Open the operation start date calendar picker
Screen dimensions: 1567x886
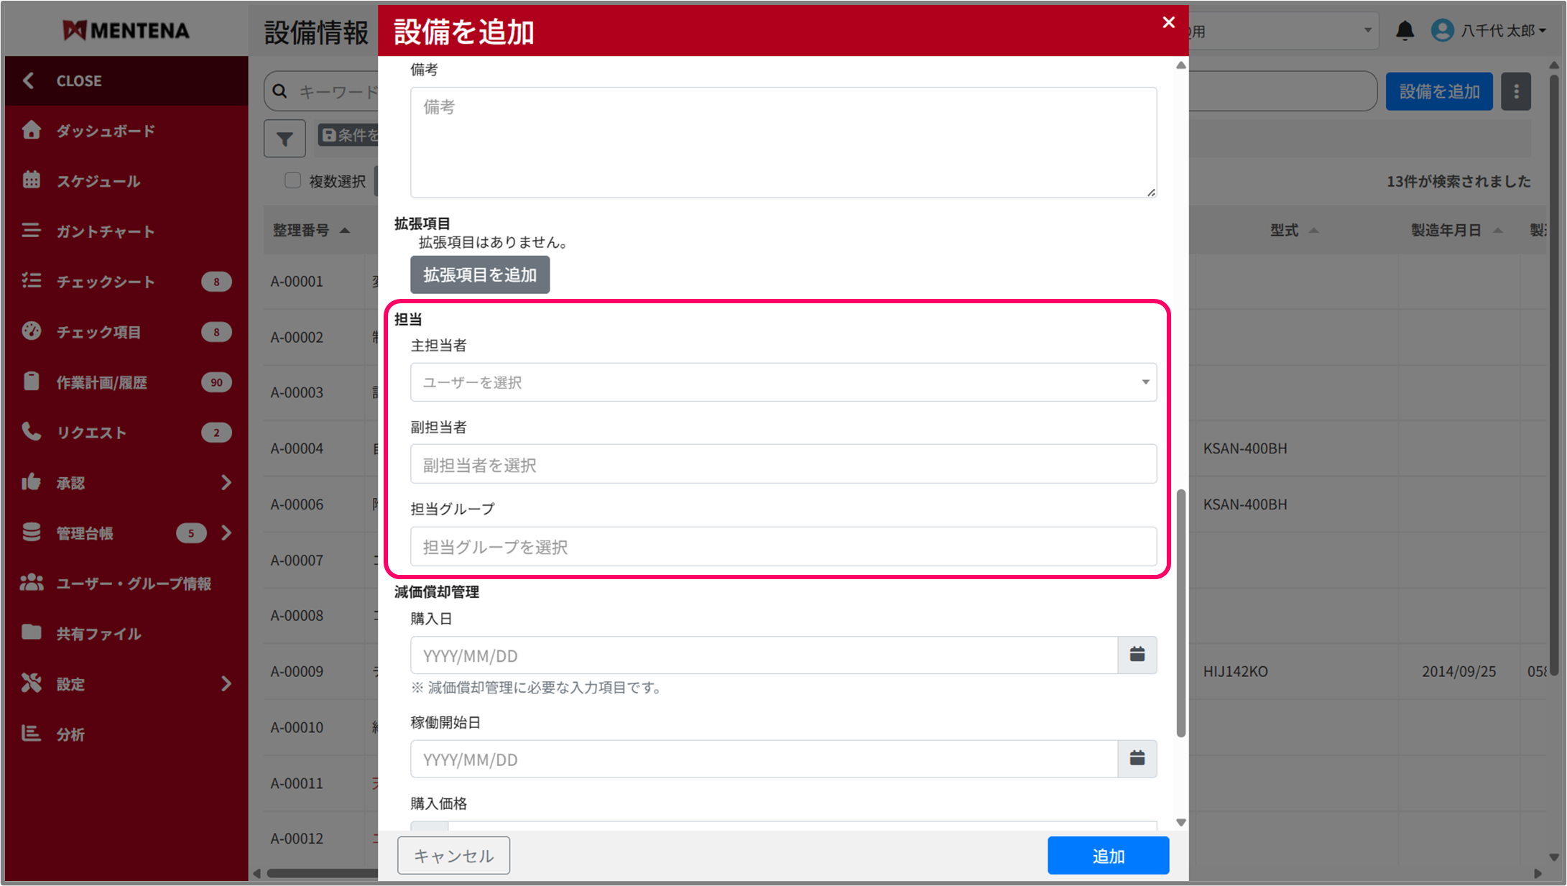(1137, 759)
